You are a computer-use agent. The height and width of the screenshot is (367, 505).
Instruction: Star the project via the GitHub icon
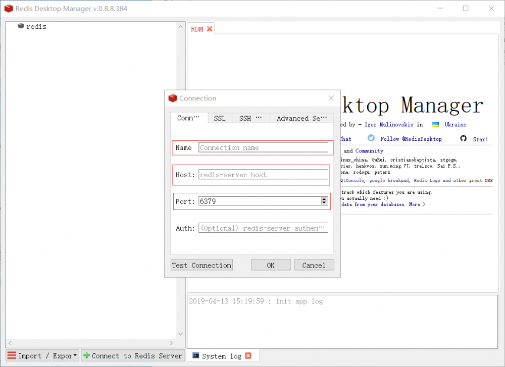(x=463, y=138)
